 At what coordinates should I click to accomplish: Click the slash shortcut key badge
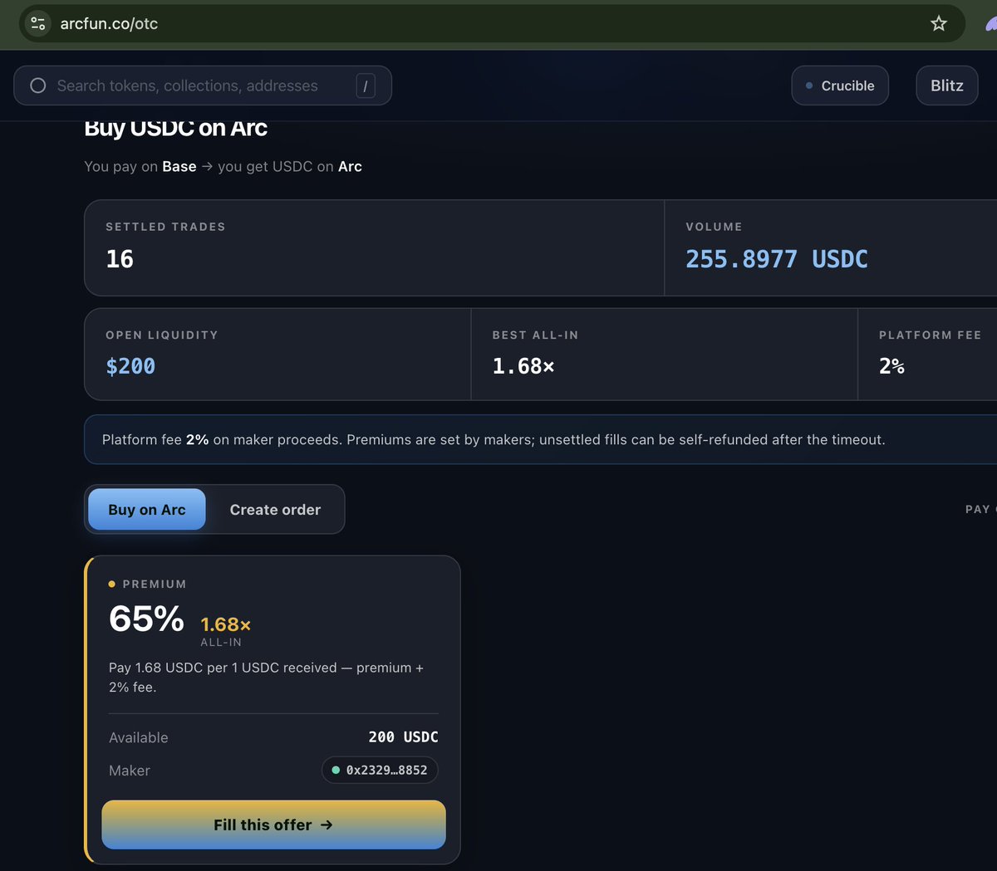pos(366,86)
